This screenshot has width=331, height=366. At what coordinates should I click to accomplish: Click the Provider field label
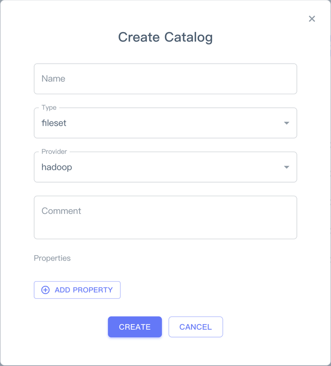click(54, 152)
